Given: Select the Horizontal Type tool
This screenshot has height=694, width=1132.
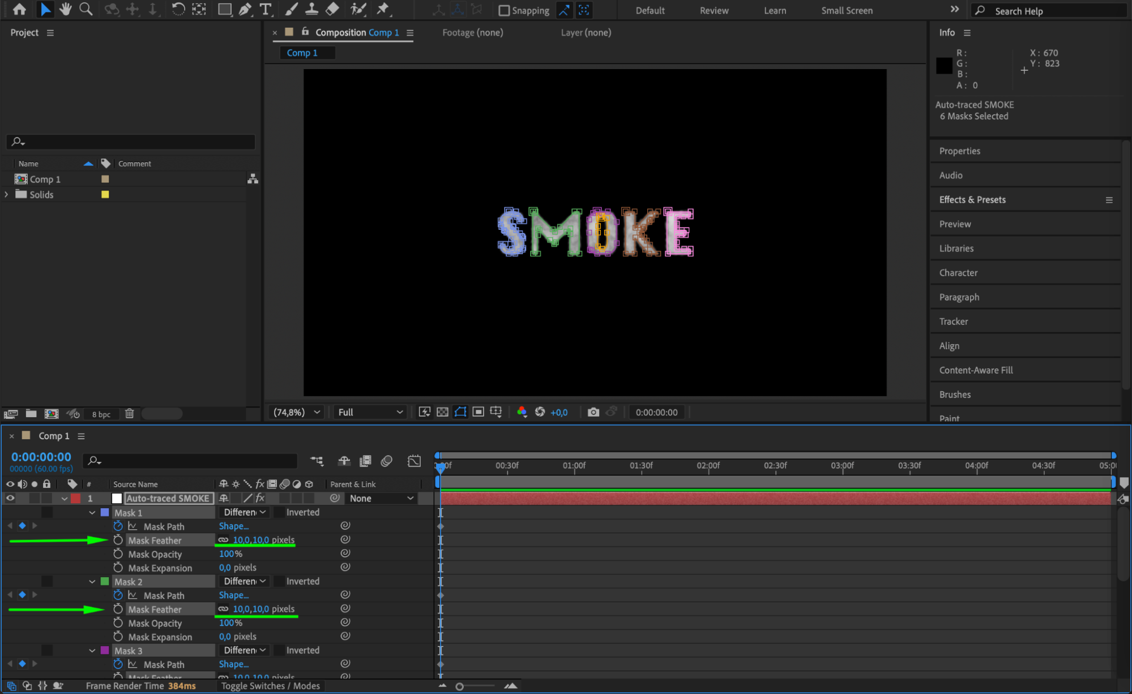Looking at the screenshot, I should point(265,9).
